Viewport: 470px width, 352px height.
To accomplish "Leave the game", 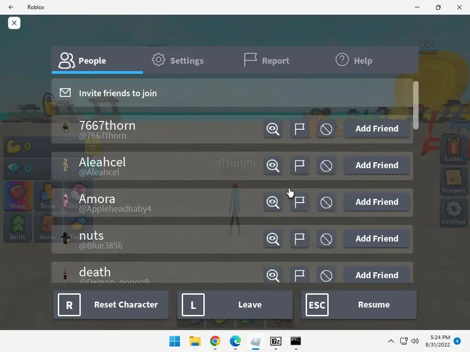I will point(235,305).
